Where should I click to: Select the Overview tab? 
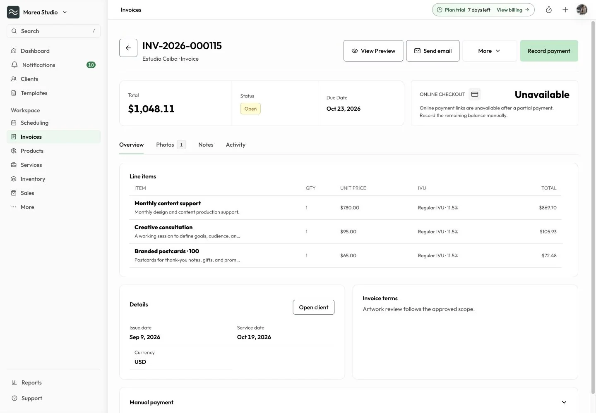(x=131, y=145)
